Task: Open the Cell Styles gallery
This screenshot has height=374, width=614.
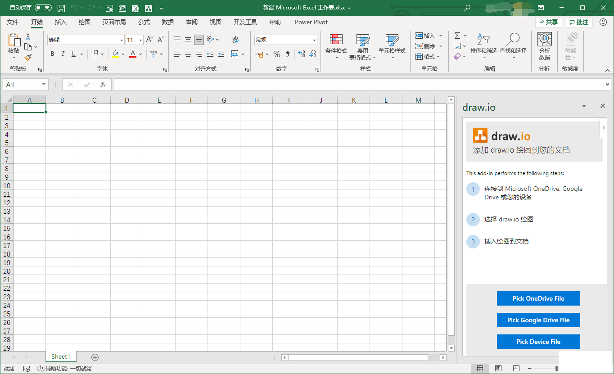Action: pos(392,46)
